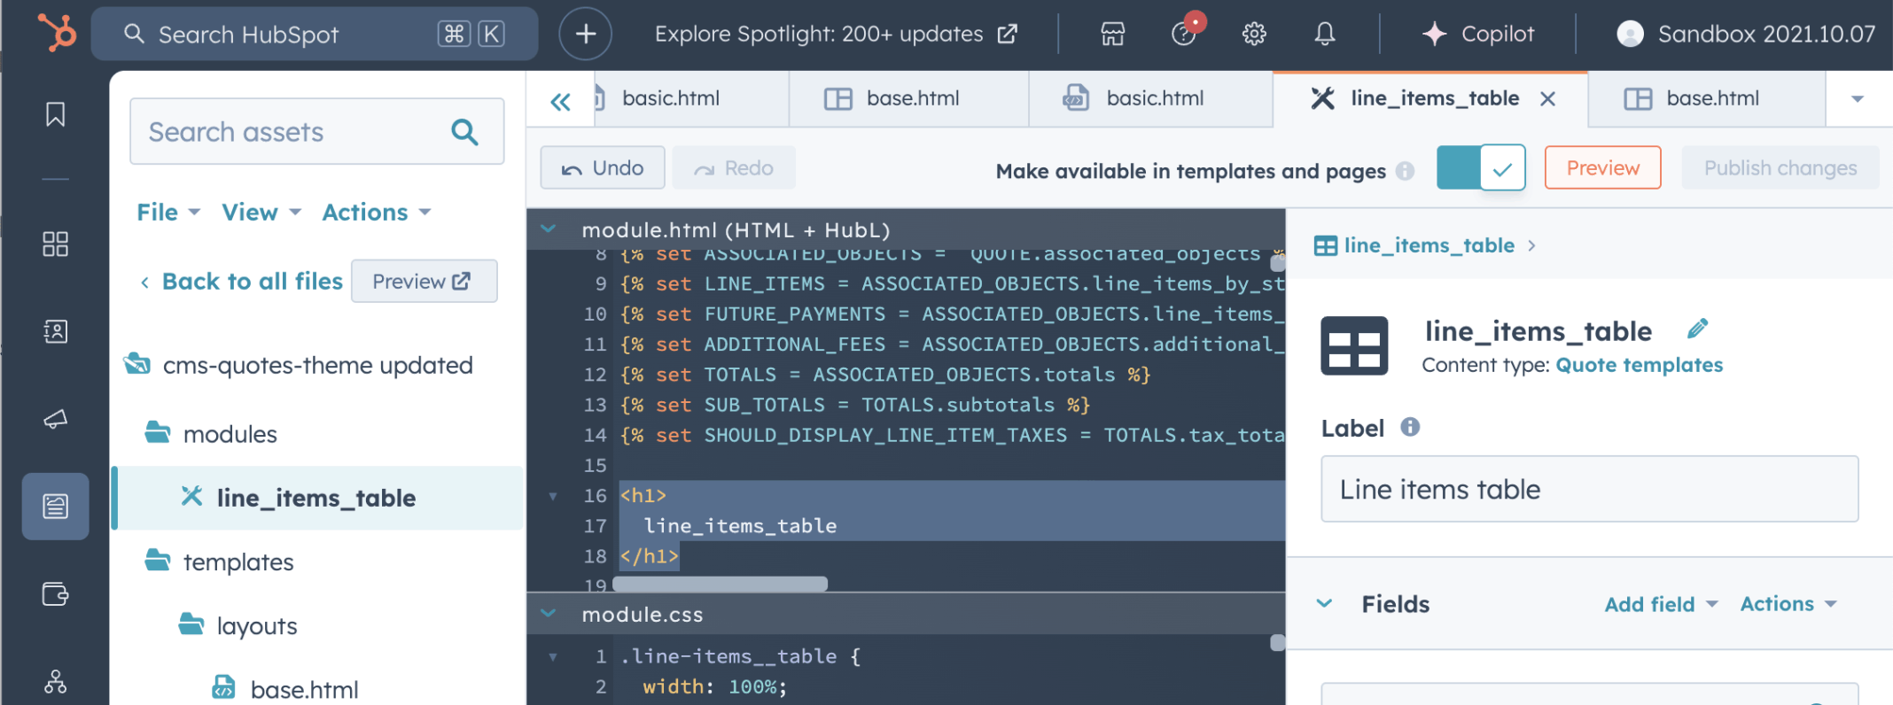Click the Redo button
The height and width of the screenshot is (705, 1893).
pyautogui.click(x=734, y=167)
